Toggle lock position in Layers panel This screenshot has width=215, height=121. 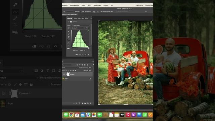coord(71,71)
